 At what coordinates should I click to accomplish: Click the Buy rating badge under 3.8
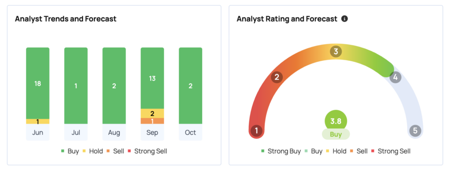point(336,134)
